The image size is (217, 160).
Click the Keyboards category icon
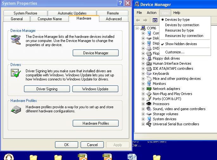coord(149,74)
